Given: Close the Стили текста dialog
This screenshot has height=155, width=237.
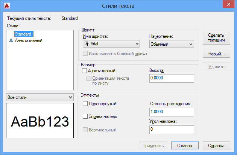Looking at the screenshot, I should coord(229,4).
